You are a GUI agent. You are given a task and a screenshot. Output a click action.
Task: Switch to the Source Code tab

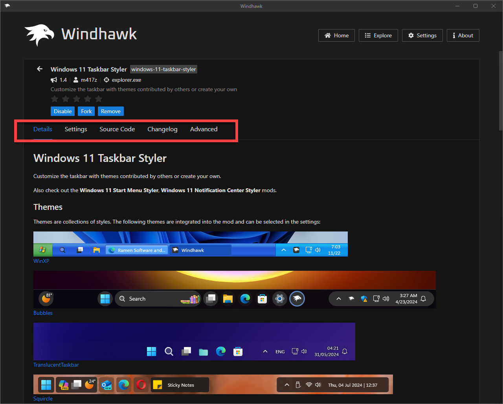coord(117,129)
